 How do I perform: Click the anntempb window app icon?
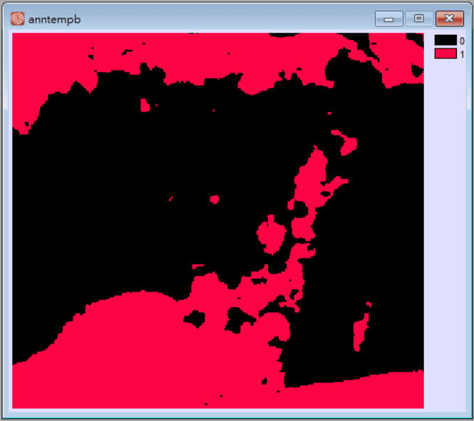point(17,19)
